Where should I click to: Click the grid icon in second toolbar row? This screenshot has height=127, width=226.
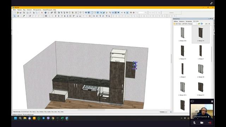pos(46,16)
